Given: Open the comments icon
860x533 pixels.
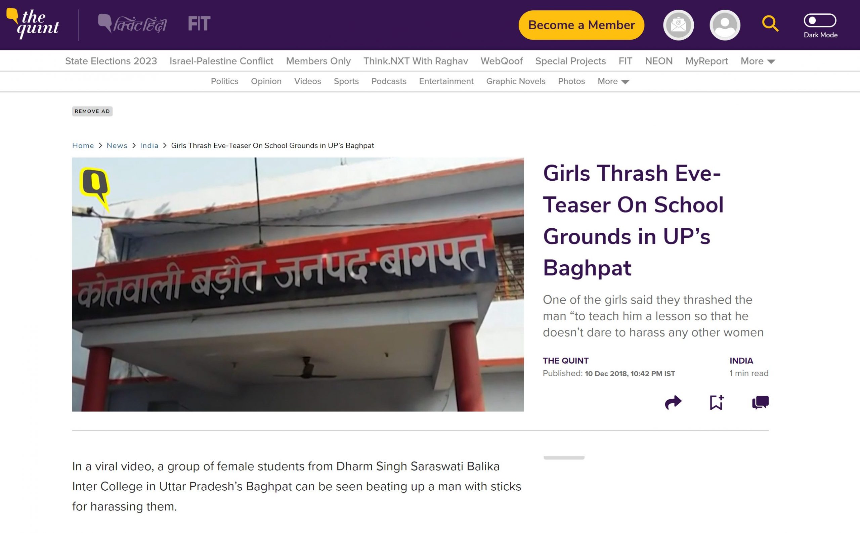Looking at the screenshot, I should point(760,402).
